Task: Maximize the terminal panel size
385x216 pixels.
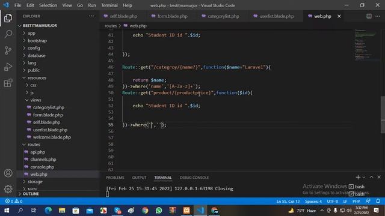Action: (371, 177)
